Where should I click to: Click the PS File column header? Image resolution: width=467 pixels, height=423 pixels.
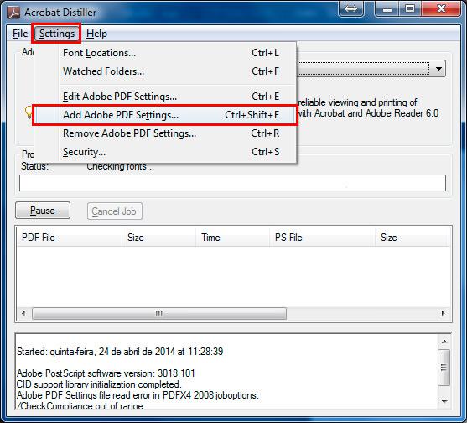point(322,238)
